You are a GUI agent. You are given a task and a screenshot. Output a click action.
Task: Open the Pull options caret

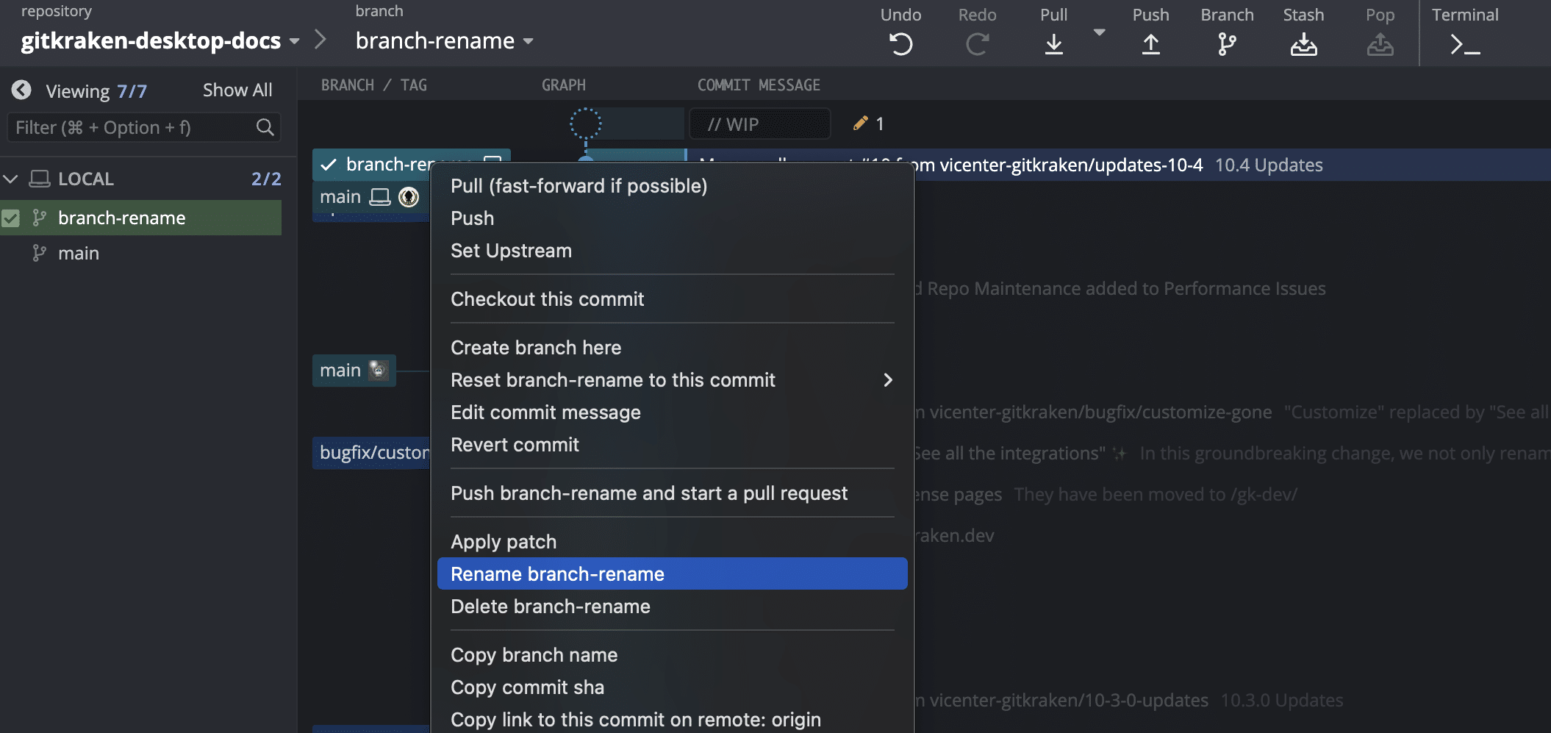1099,32
